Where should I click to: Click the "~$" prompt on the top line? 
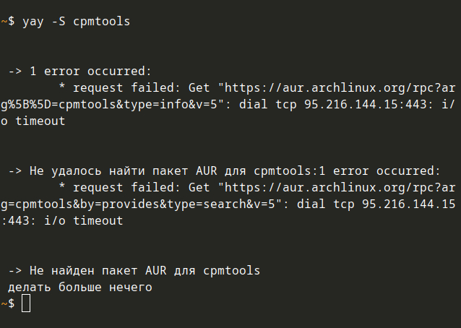pos(7,22)
